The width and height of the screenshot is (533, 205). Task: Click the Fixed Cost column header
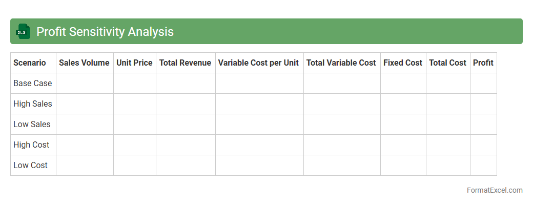point(403,63)
